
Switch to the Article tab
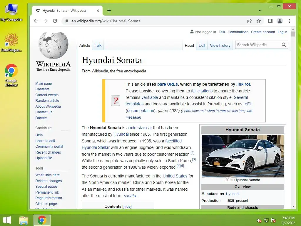click(x=85, y=45)
